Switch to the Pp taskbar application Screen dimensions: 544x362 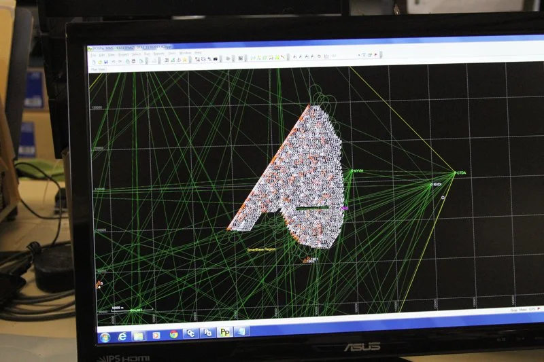(224, 332)
